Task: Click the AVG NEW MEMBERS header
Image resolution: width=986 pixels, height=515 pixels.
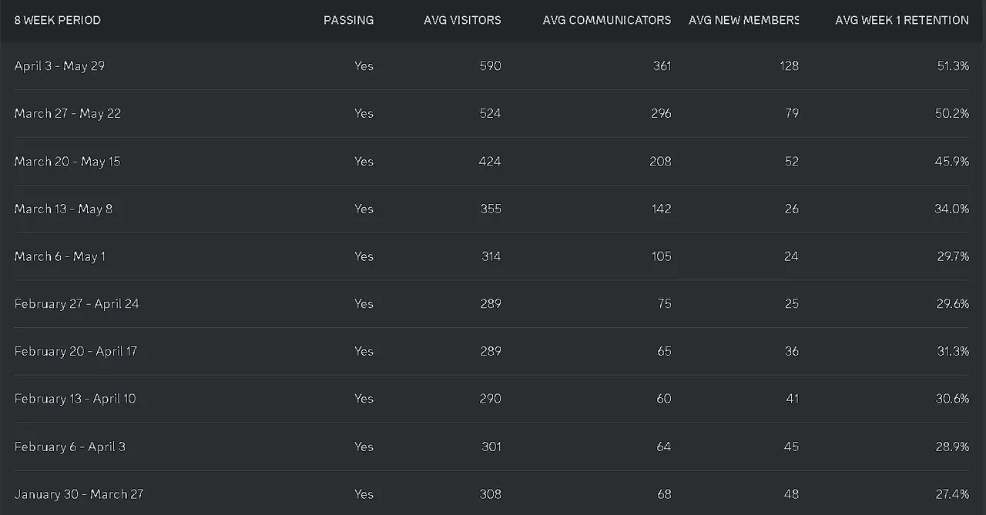Action: point(744,20)
